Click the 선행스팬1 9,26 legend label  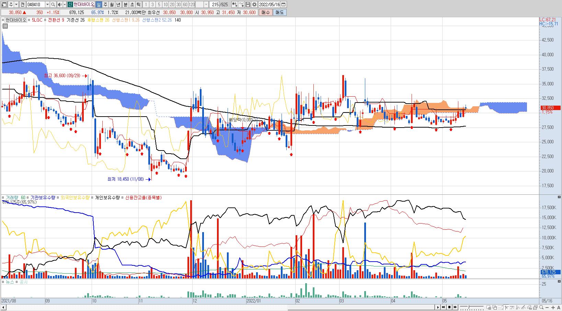(126, 20)
